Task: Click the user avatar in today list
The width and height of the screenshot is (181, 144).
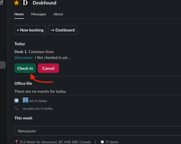Action: pos(25,100)
